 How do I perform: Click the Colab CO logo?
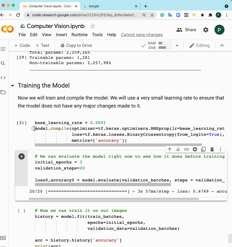coord(8,29)
